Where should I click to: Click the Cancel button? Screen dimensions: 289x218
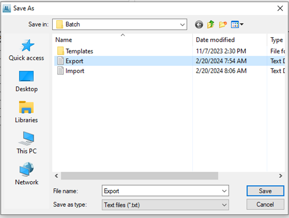pos(265,204)
